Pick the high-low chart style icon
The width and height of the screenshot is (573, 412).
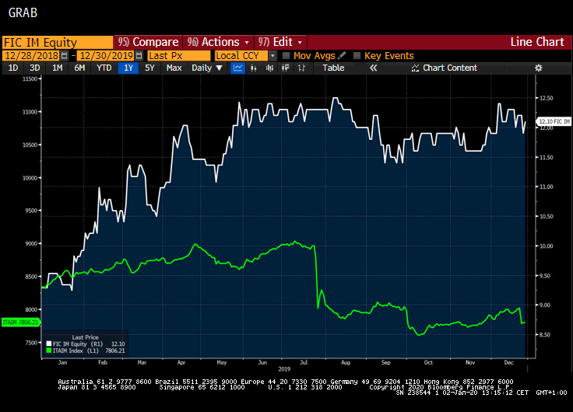pos(301,68)
